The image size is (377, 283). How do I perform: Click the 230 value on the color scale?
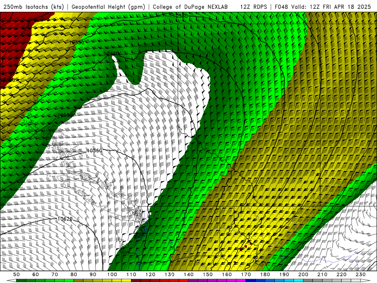(361, 275)
